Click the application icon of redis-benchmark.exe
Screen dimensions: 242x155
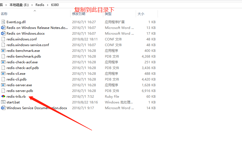(x=3, y=50)
